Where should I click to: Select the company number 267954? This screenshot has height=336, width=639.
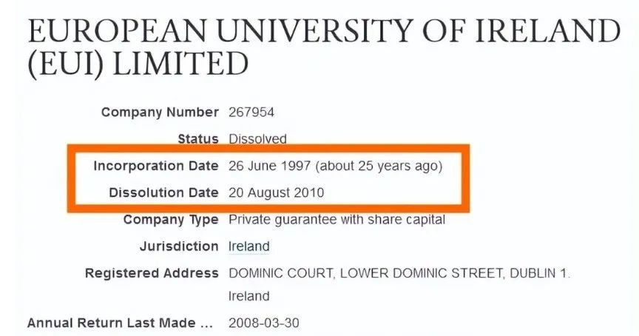251,112
